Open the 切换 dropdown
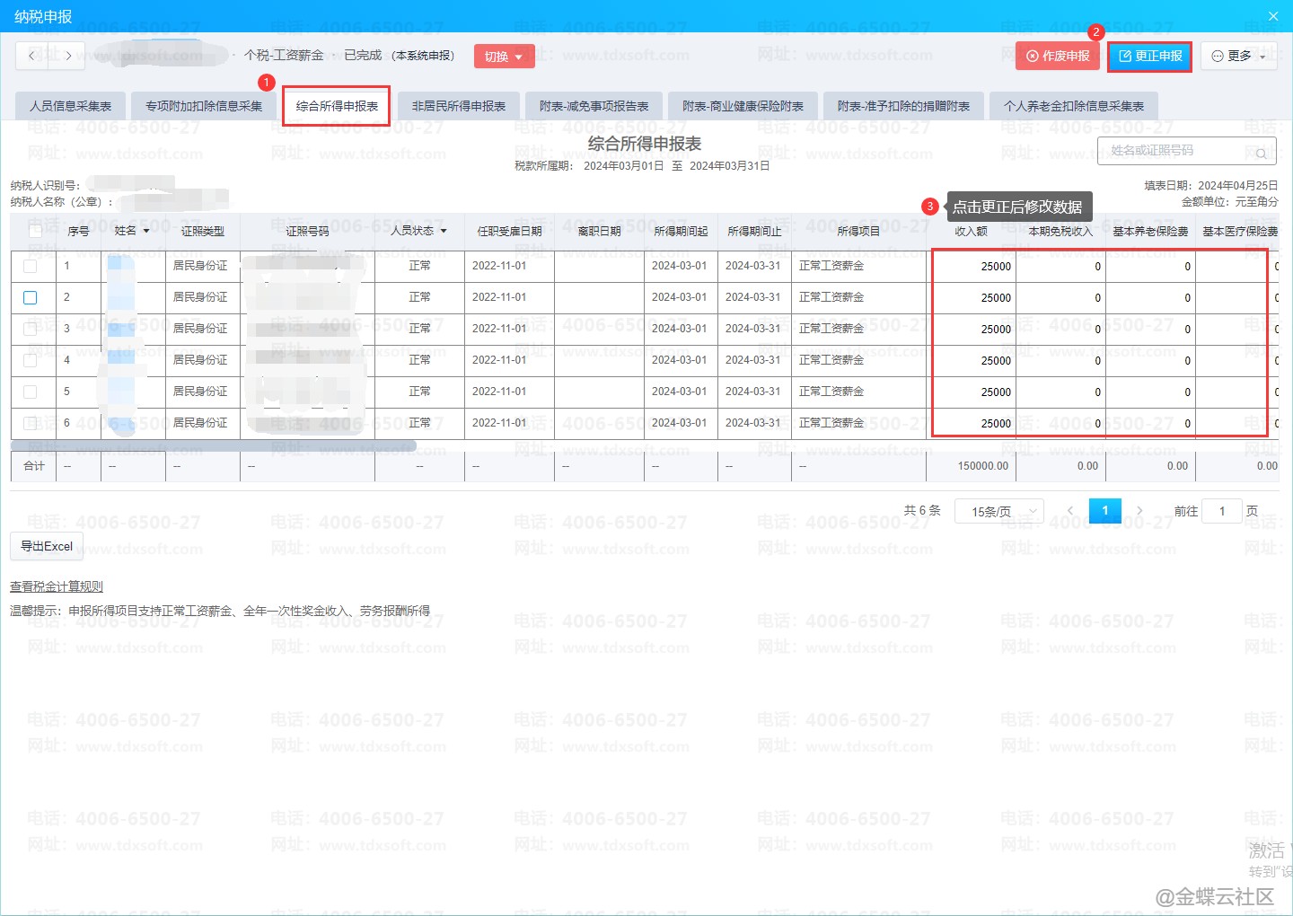 coord(504,57)
